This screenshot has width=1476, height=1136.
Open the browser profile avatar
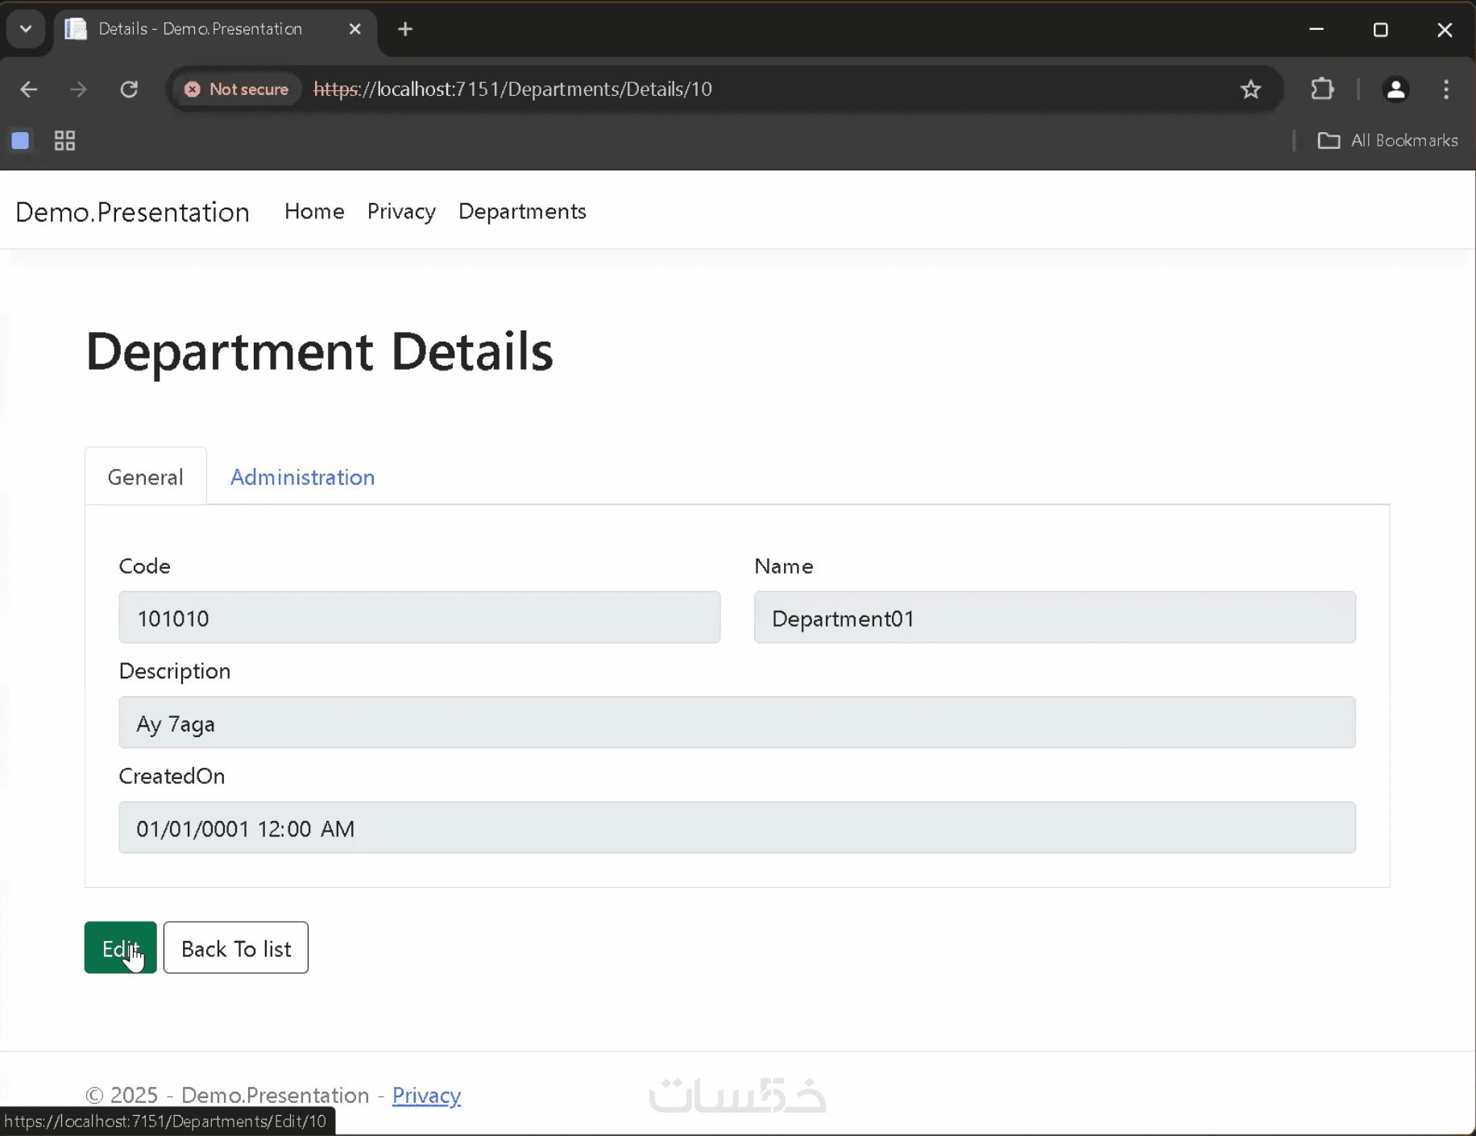click(1395, 89)
